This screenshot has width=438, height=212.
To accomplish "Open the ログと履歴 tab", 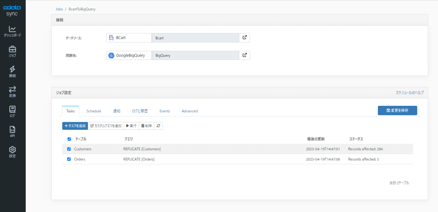I will (x=140, y=111).
